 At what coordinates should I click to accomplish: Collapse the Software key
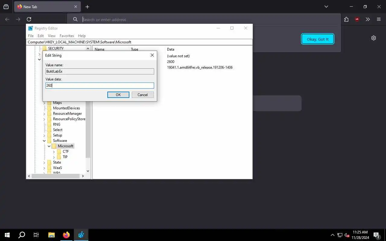coord(44,141)
